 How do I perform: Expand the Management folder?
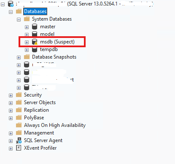[11, 133]
